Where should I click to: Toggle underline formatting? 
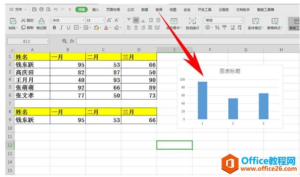pyautogui.click(x=68, y=28)
